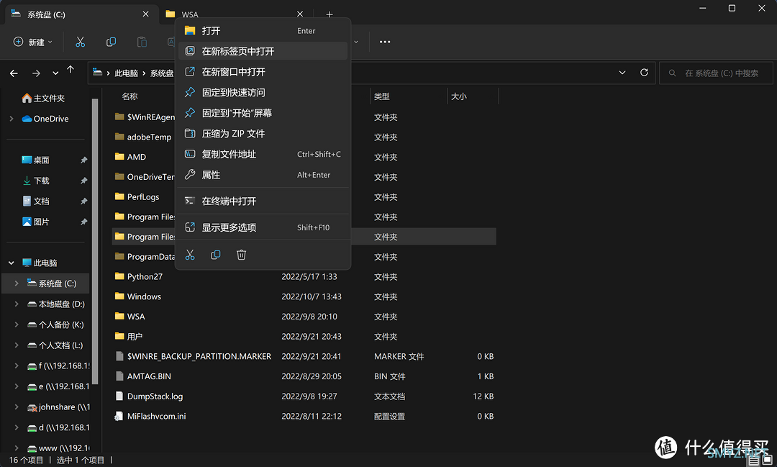The image size is (777, 467).
Task: Select 打开 in the context menu
Action: [x=263, y=31]
